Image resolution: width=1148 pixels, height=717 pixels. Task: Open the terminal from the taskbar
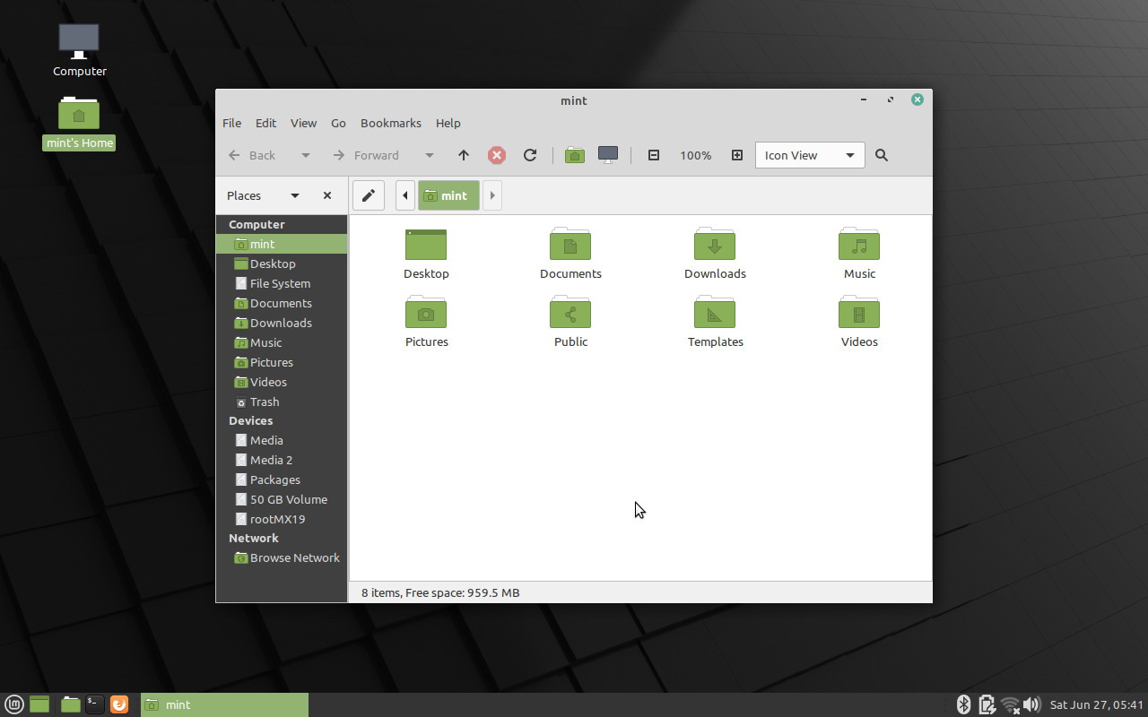94,704
